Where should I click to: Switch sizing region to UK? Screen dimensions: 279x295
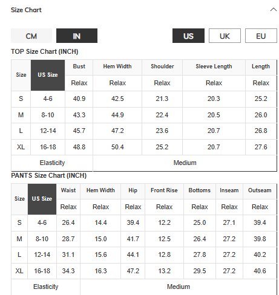click(225, 36)
